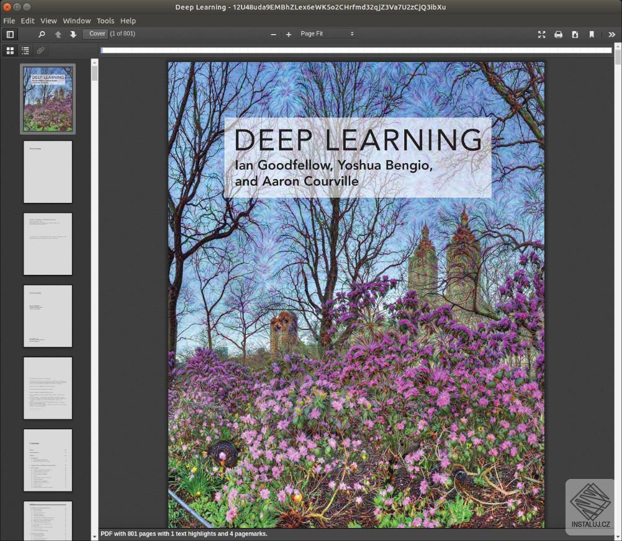Click the horizontal page progress bar
This screenshot has width=622, height=541.
356,50
